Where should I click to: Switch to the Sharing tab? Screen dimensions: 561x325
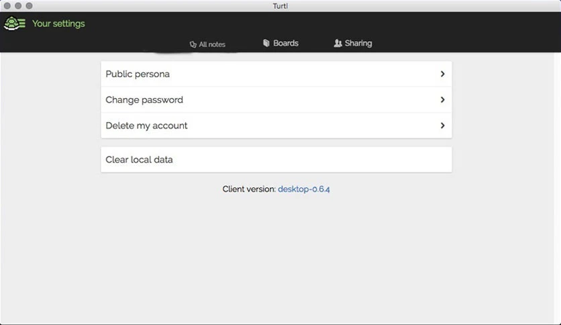tap(353, 43)
